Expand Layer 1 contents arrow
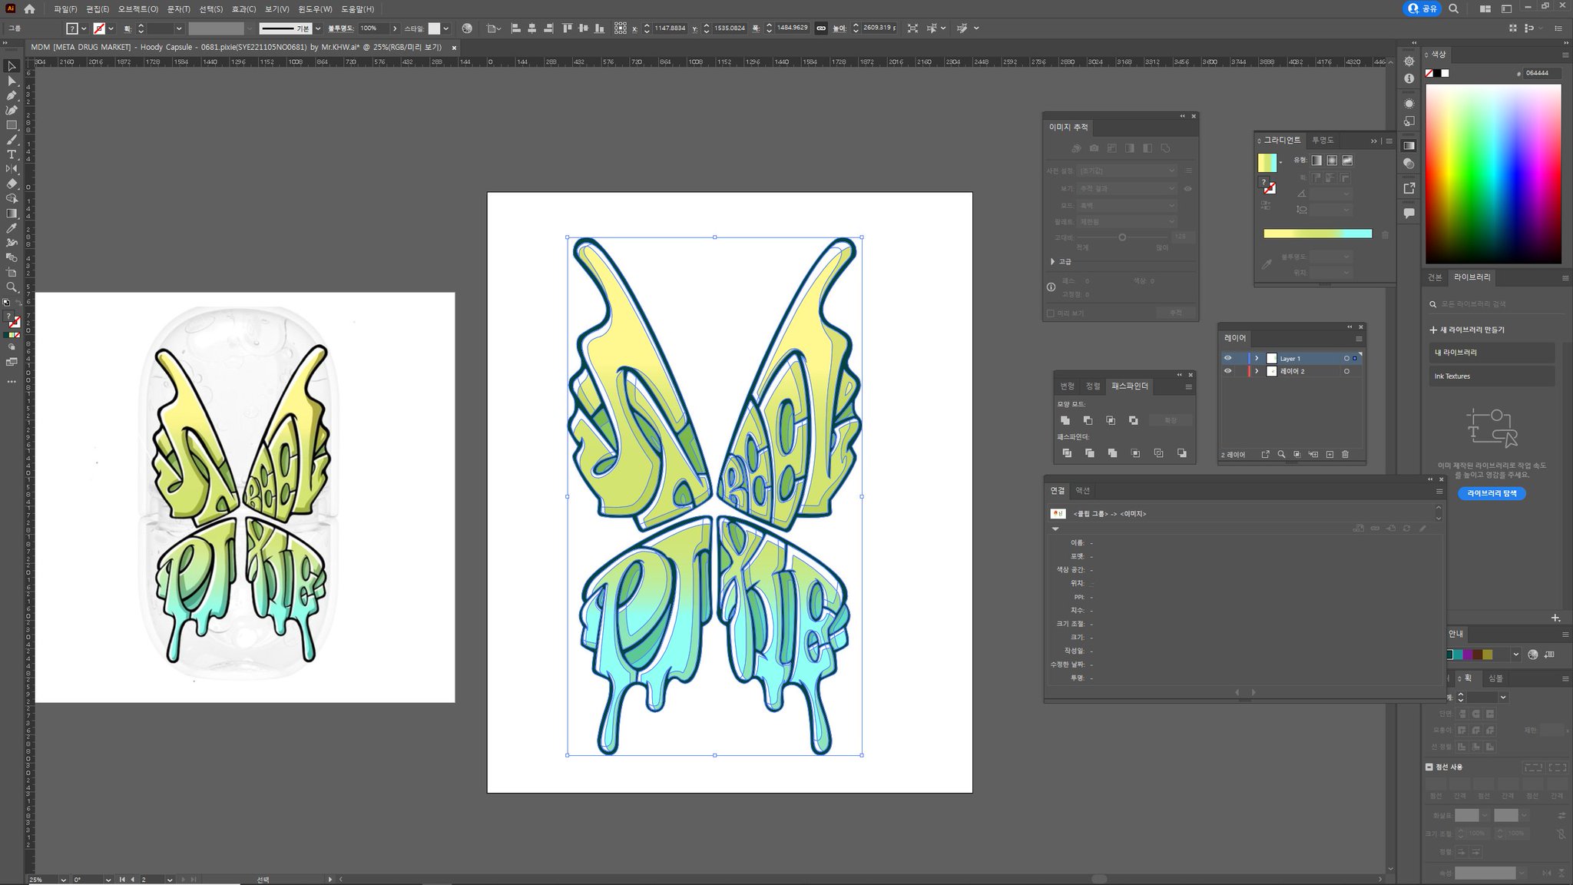 pos(1257,358)
